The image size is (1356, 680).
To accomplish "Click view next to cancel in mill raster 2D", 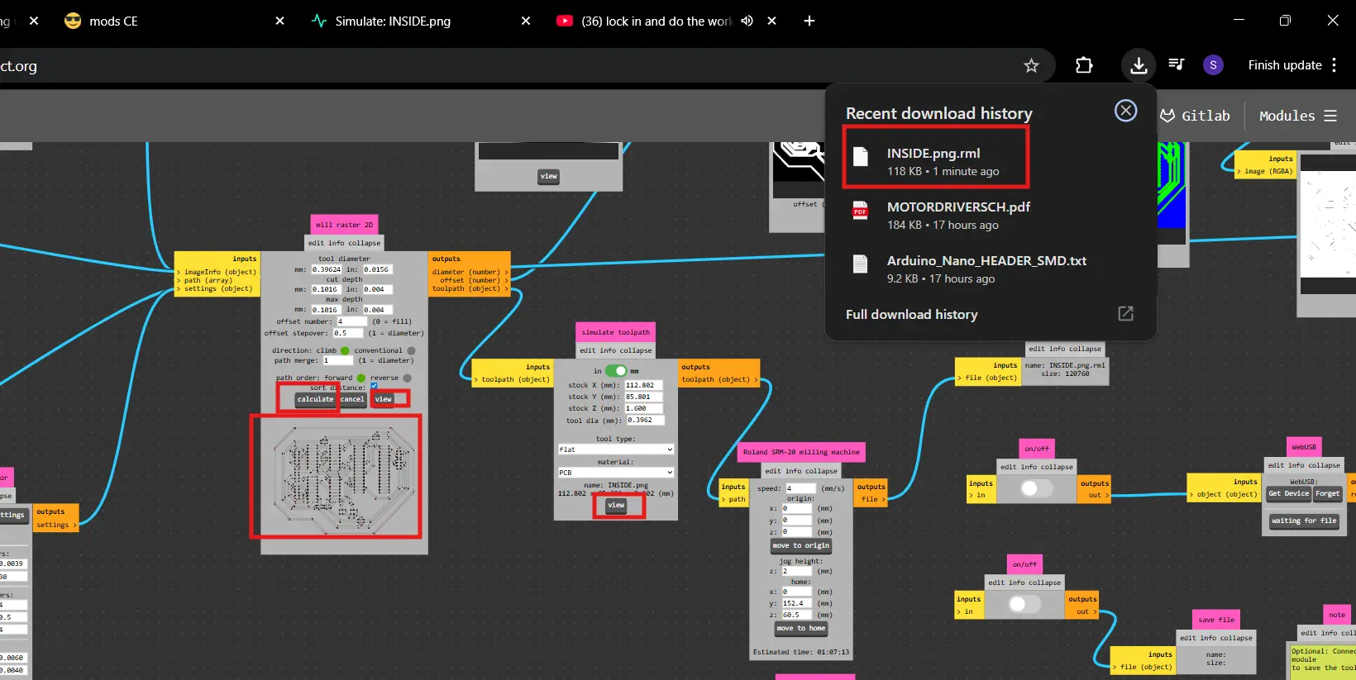I will tap(383, 399).
